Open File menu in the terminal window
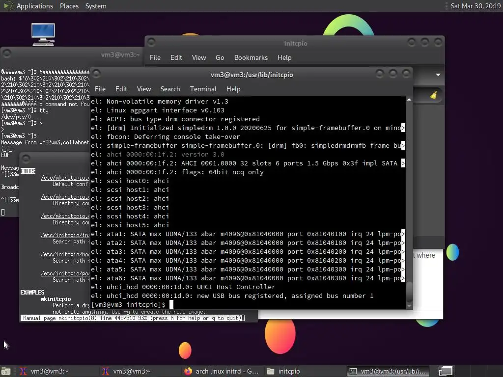 [x=100, y=89]
